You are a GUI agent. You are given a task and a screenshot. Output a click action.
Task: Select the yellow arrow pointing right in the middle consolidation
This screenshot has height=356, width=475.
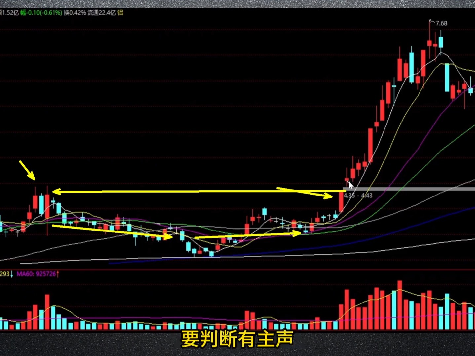pos(248,235)
